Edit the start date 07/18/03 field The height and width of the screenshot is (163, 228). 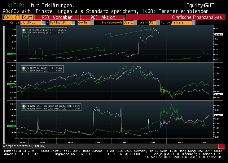pos(31,23)
